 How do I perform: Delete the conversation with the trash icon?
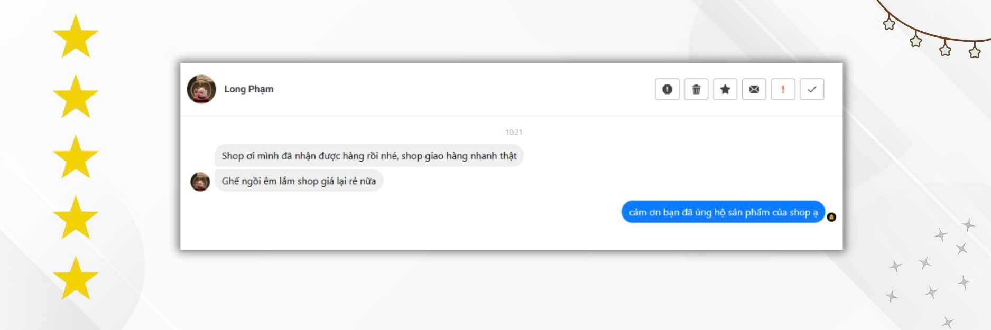[x=696, y=89]
